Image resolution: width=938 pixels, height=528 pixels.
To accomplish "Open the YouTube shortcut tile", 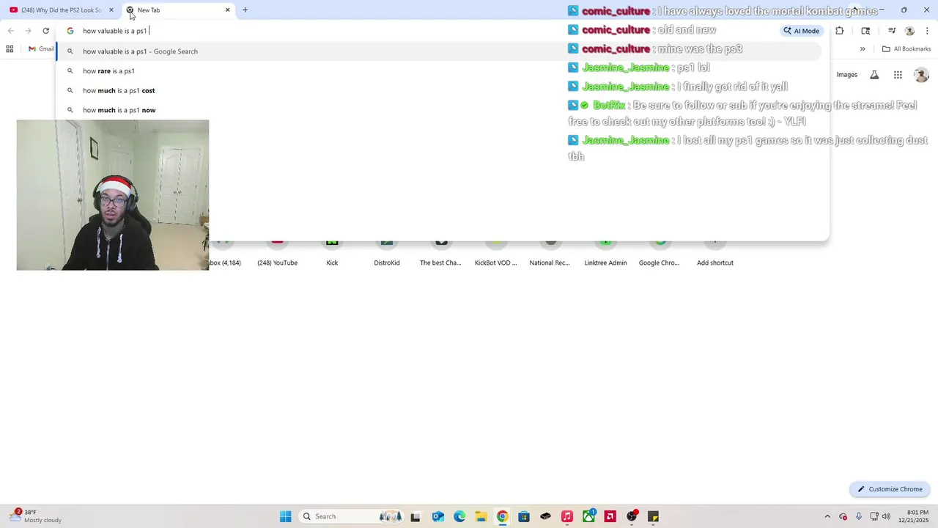I will 277,253.
